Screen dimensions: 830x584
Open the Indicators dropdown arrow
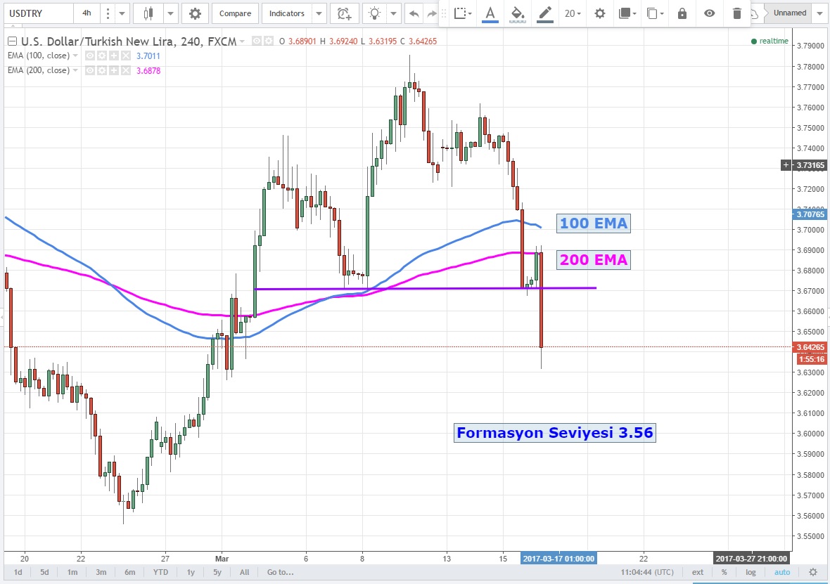[319, 13]
